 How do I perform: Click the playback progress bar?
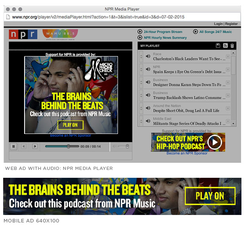62,146
